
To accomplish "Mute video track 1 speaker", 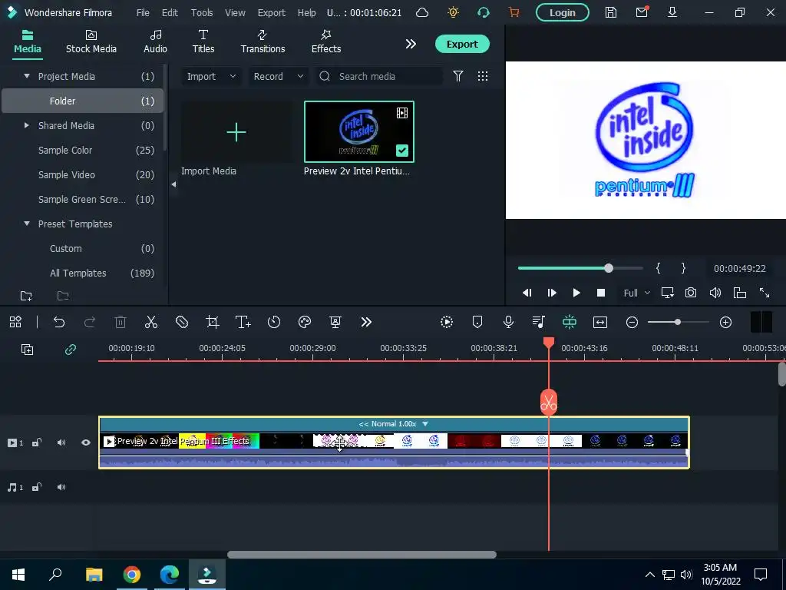I will [61, 442].
